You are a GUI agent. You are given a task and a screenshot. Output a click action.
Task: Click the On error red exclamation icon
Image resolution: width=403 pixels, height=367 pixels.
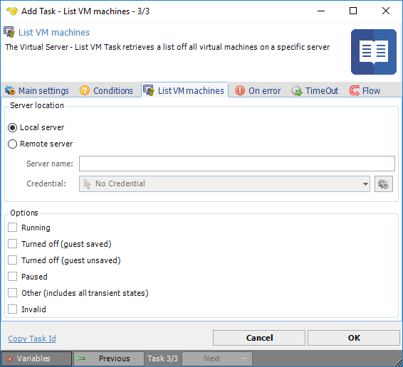[240, 90]
